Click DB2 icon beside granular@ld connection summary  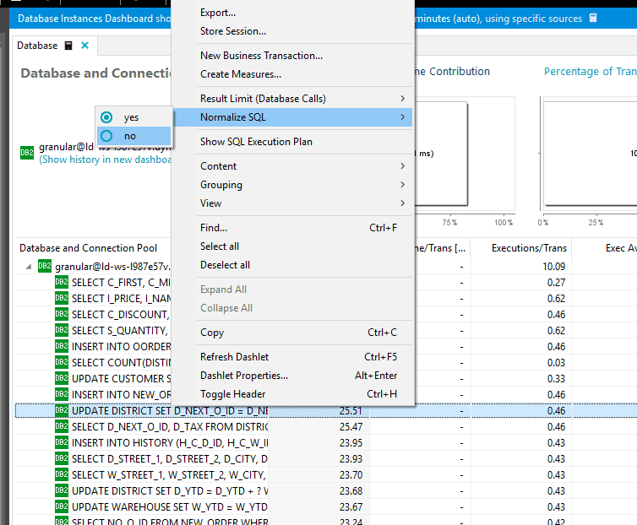27,153
